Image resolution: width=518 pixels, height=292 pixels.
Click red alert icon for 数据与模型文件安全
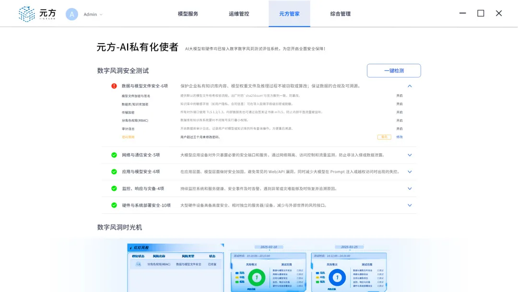point(114,86)
